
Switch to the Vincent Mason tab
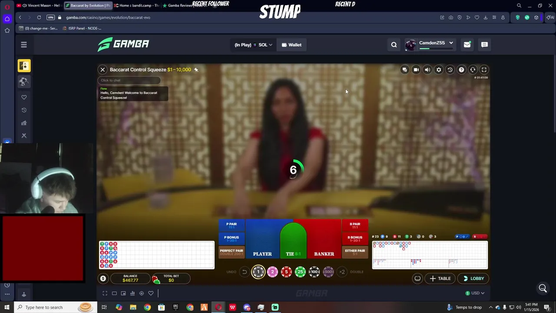(38, 6)
